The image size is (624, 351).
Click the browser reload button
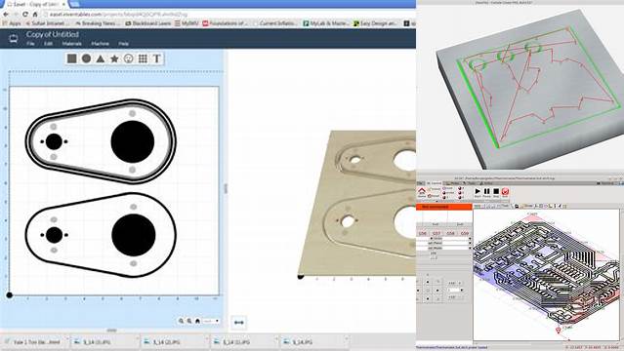click(25, 15)
